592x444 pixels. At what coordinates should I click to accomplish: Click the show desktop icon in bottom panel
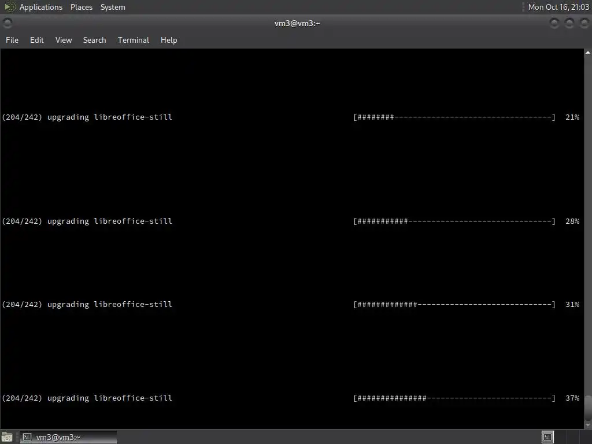(7, 437)
